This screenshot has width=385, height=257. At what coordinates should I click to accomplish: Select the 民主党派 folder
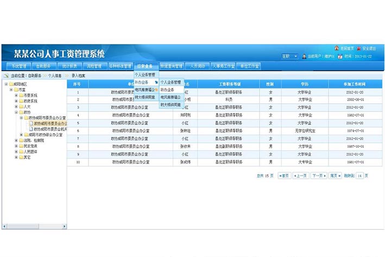(28, 146)
